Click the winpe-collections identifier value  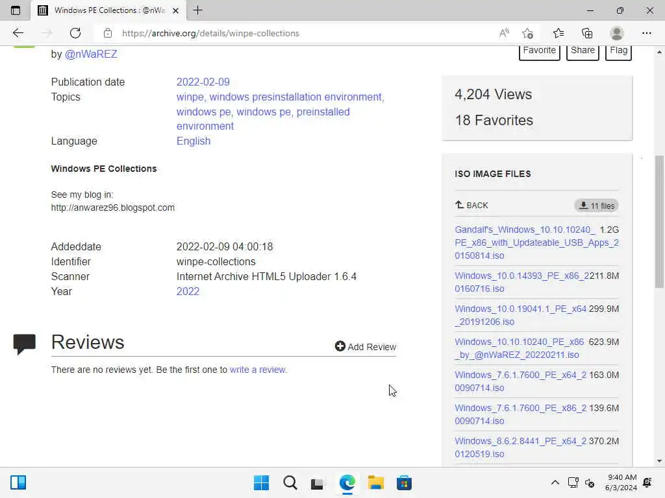216,262
